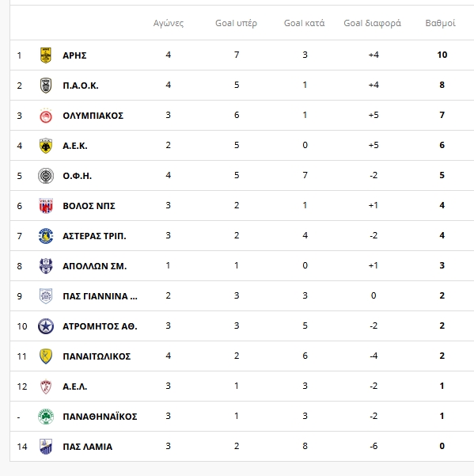Screen dimensions: 474x476
Task: Click the ΠΑΝΑΘΗΝΑΪΚΟΣ green shamrock logo
Action: click(x=46, y=417)
